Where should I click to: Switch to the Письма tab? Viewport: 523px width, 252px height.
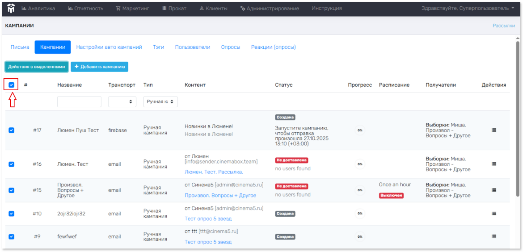coord(20,47)
